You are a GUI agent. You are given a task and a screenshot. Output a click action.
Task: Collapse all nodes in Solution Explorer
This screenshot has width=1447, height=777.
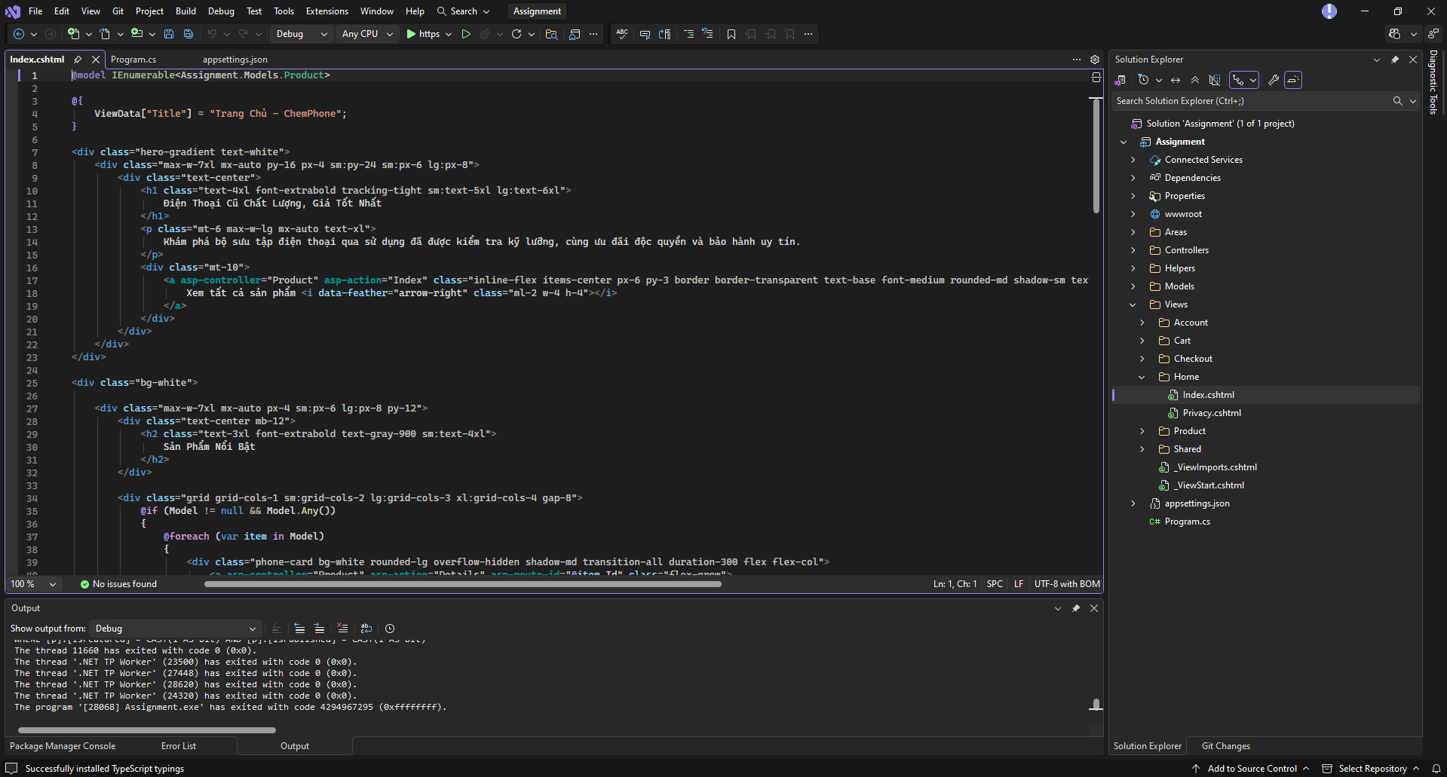click(x=1195, y=80)
